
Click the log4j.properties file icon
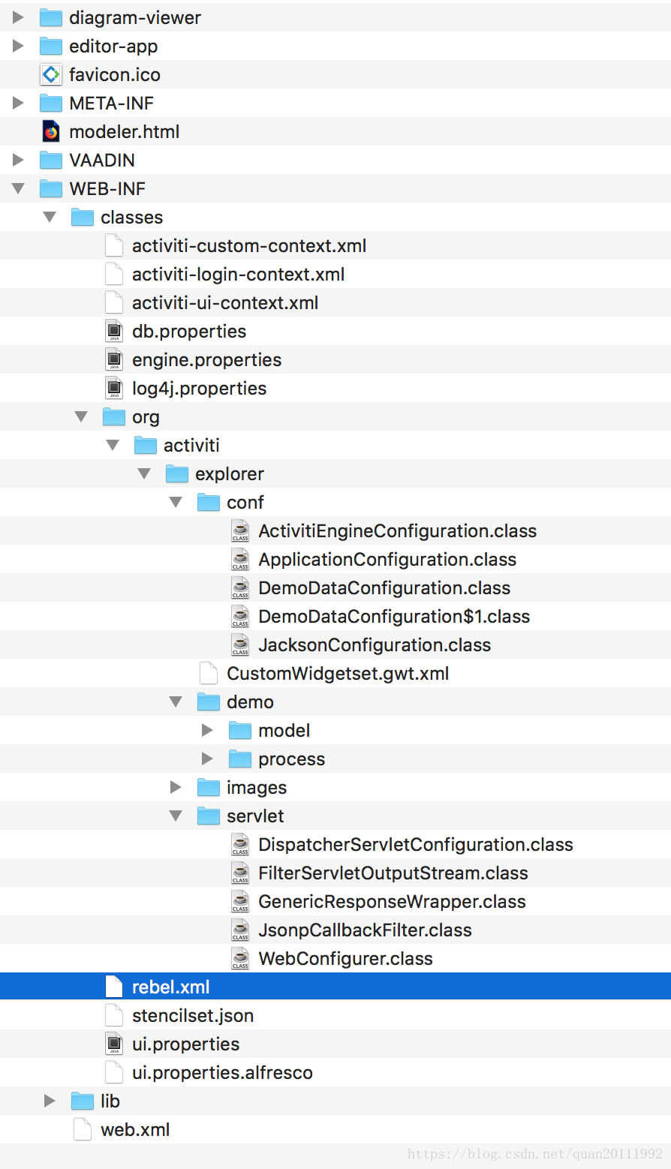(x=114, y=388)
